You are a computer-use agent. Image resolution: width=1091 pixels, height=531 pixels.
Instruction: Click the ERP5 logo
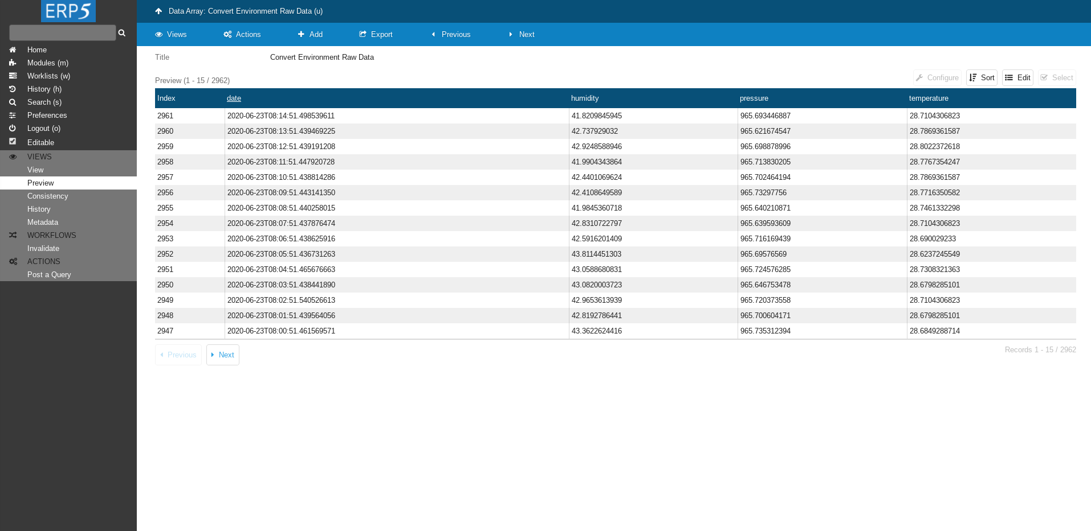[68, 11]
